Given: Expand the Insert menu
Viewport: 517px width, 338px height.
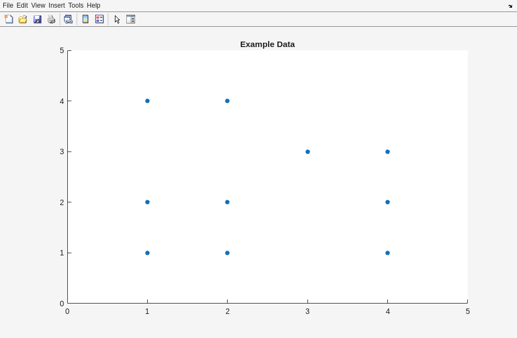Looking at the screenshot, I should coord(56,5).
